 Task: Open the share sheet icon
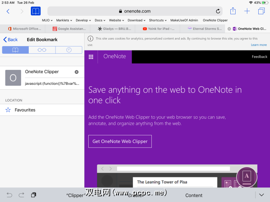point(233,11)
